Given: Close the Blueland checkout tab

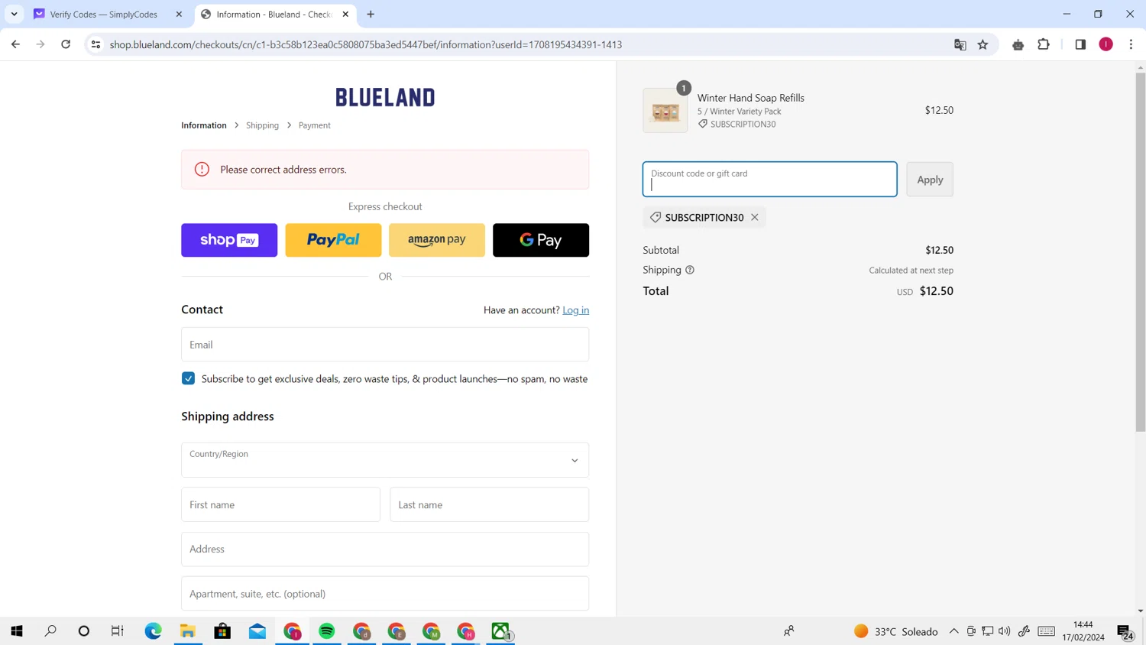Looking at the screenshot, I should (345, 14).
